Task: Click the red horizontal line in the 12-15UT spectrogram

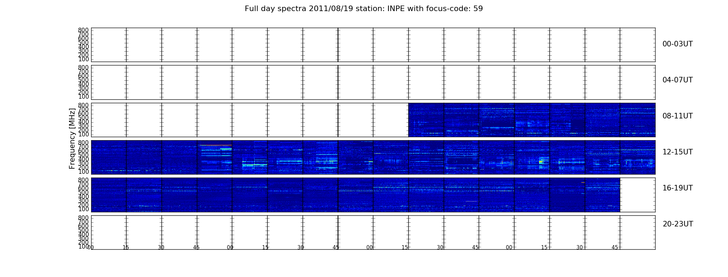Action: click(x=216, y=145)
